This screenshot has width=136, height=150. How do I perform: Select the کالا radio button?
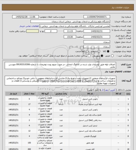point(108,51)
